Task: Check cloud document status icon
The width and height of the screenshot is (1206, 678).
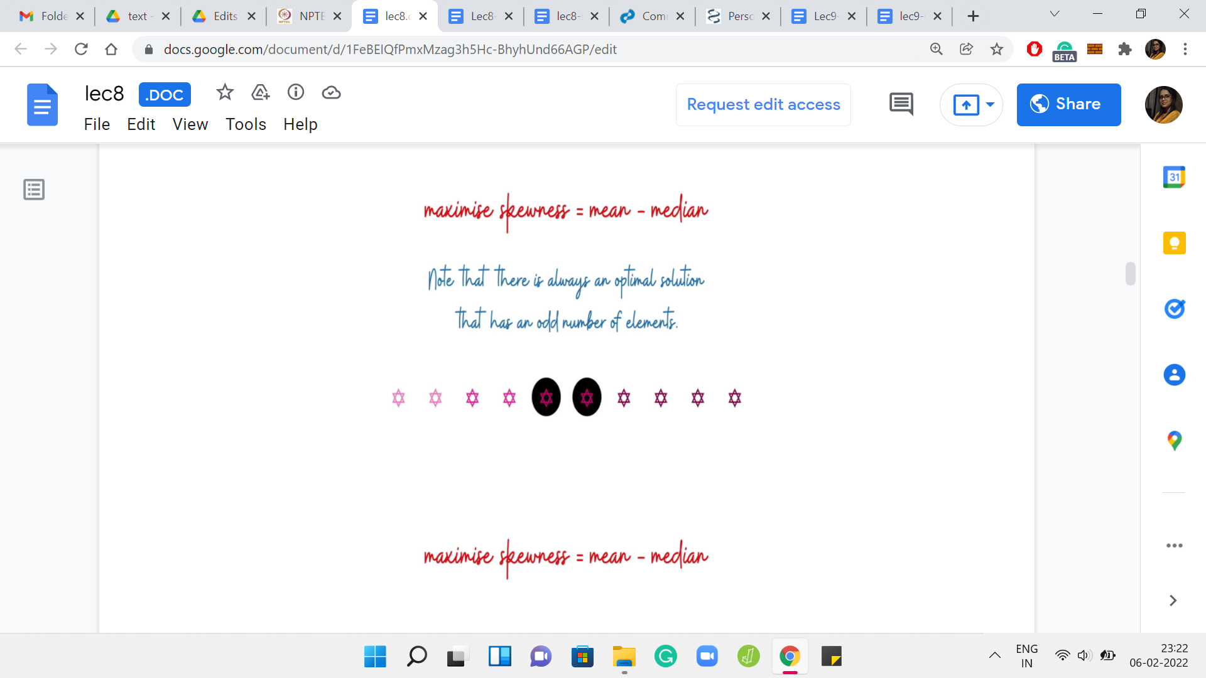Action: click(331, 93)
